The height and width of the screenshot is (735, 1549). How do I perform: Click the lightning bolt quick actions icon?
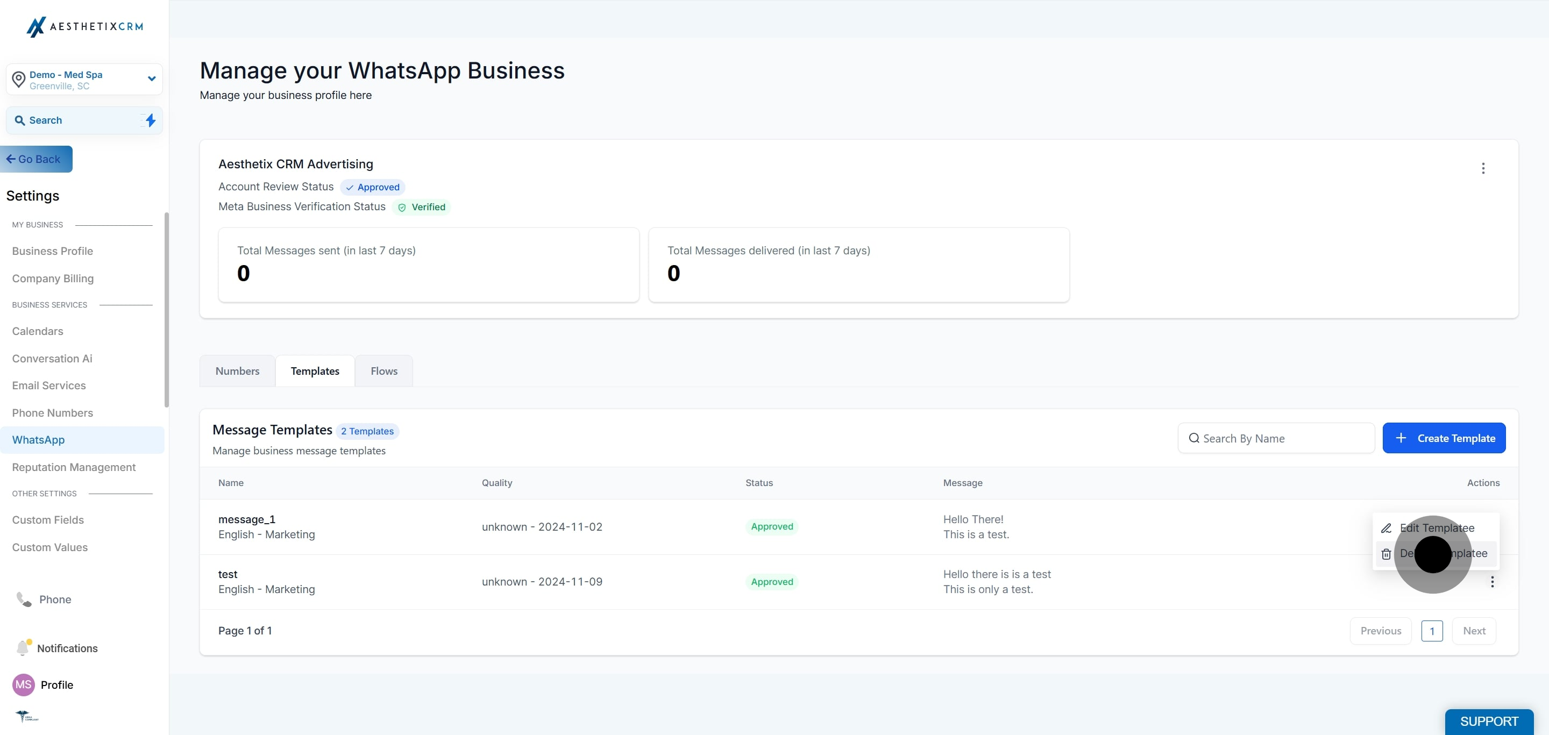point(151,120)
